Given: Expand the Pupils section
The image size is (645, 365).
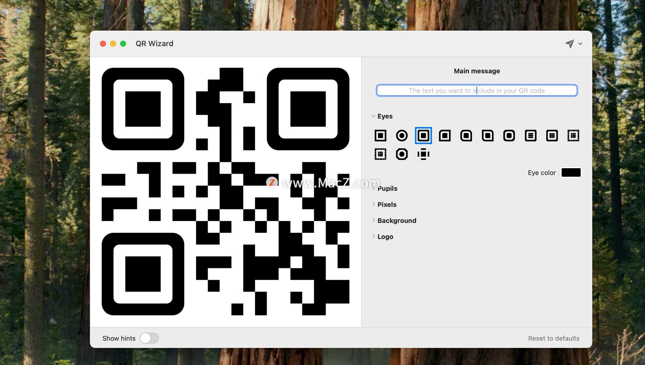Looking at the screenshot, I should coord(373,188).
